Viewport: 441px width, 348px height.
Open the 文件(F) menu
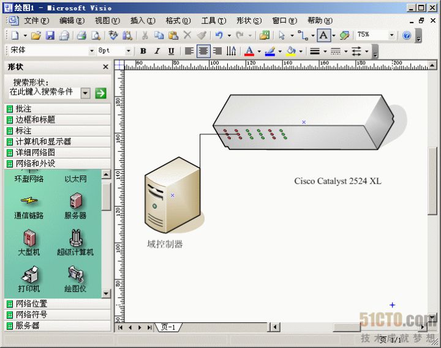point(37,21)
